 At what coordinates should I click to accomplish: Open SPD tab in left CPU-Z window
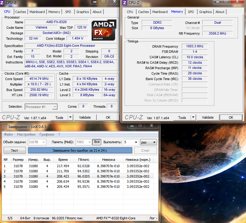tap(68, 12)
